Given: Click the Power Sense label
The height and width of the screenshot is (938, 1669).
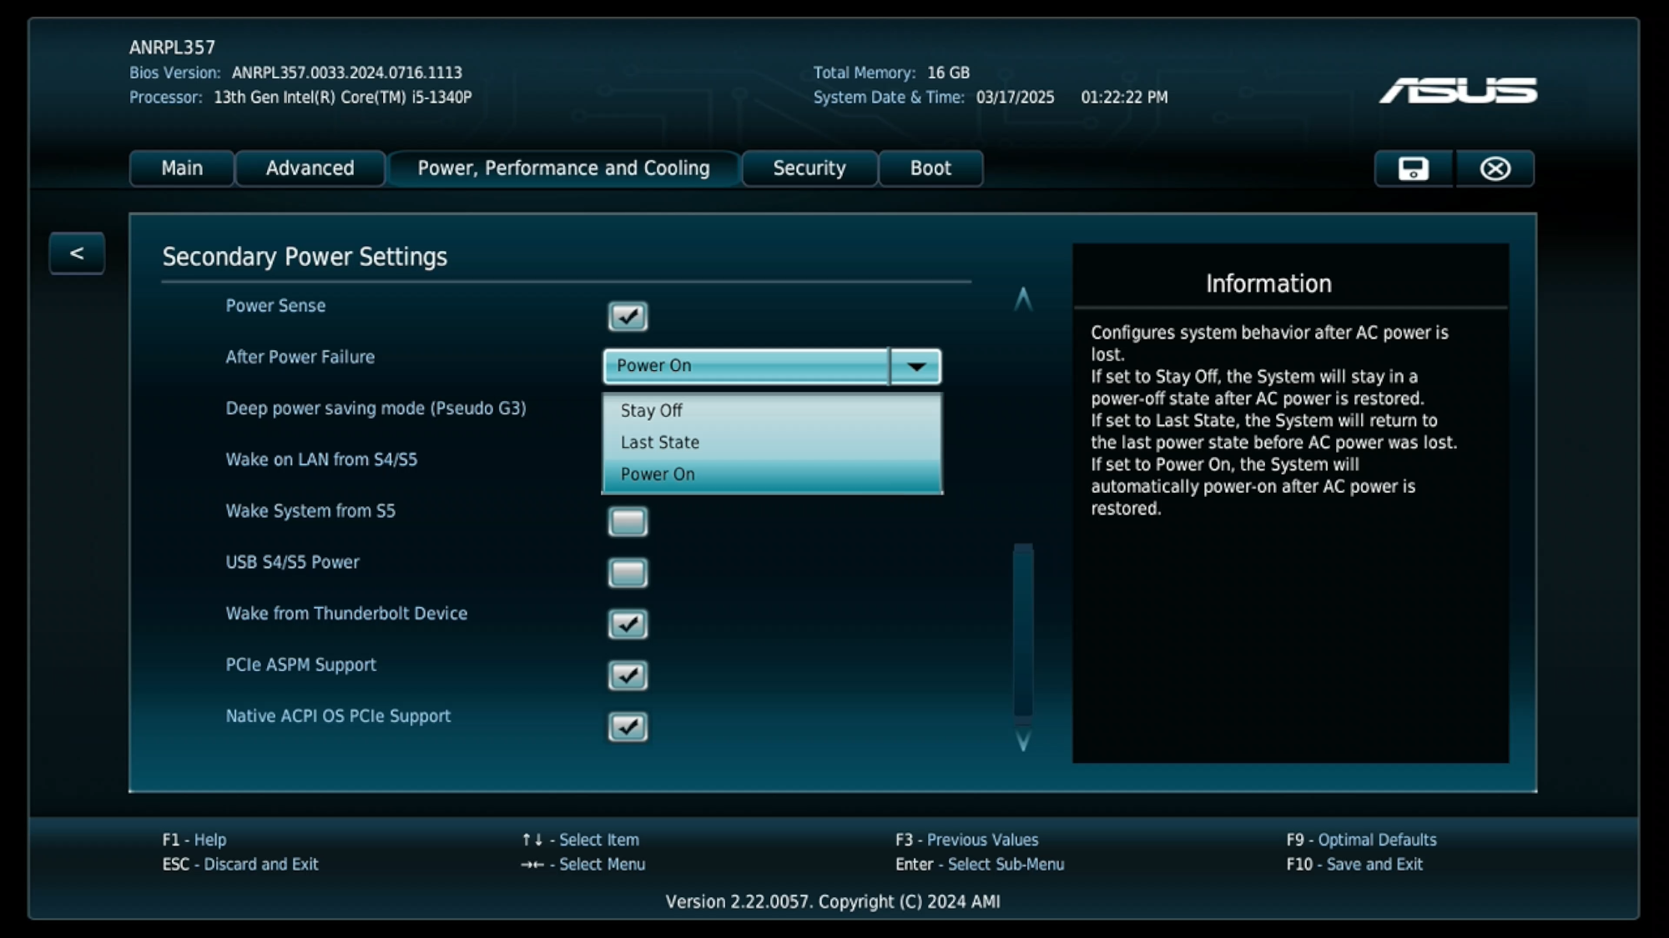Looking at the screenshot, I should point(275,306).
